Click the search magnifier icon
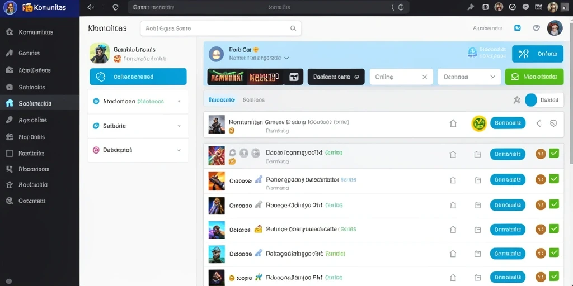 pos(293,28)
